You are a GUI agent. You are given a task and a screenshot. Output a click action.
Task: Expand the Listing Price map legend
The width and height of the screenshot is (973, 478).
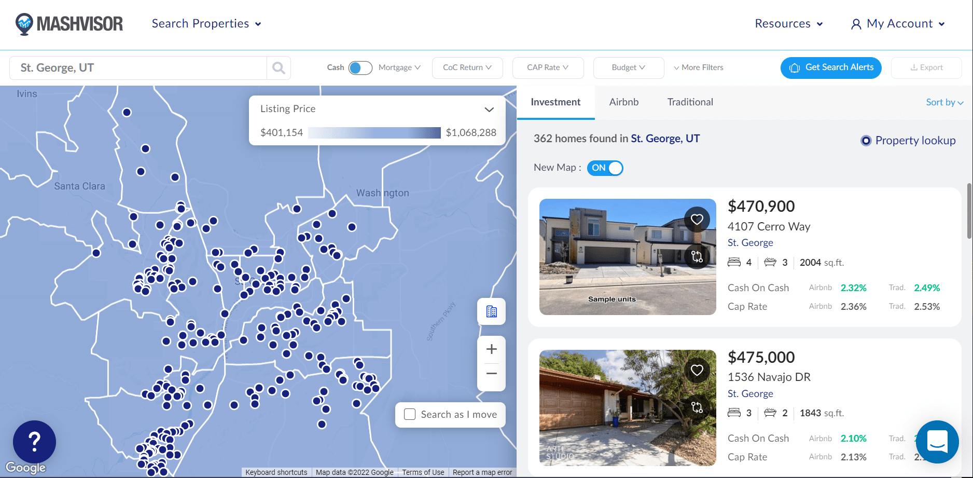click(489, 110)
